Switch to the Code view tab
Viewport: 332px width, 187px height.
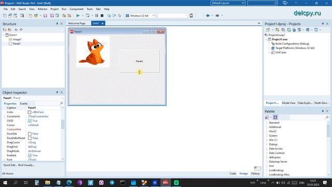click(233, 173)
